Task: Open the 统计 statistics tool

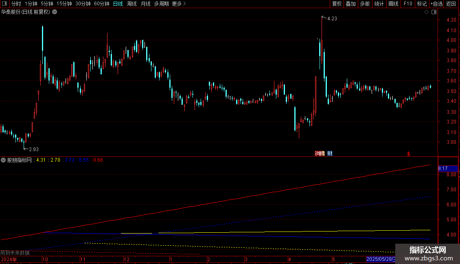Action: pyautogui.click(x=379, y=4)
